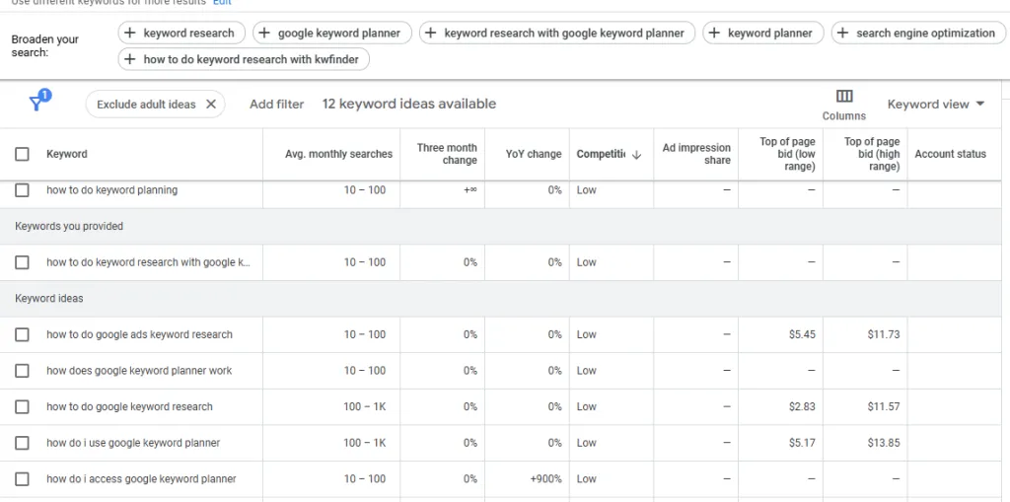Click the $2.83 low bid value

802,406
